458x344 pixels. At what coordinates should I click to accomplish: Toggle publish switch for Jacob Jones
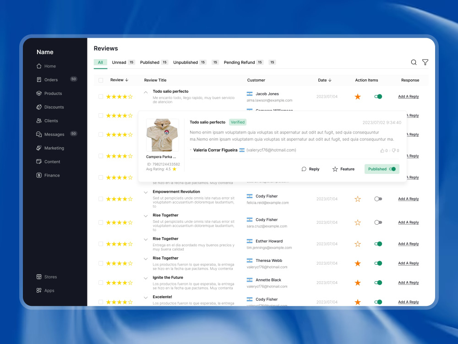378,96
